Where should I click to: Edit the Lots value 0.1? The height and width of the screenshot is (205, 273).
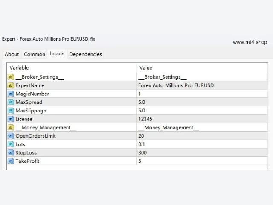[x=202, y=144]
